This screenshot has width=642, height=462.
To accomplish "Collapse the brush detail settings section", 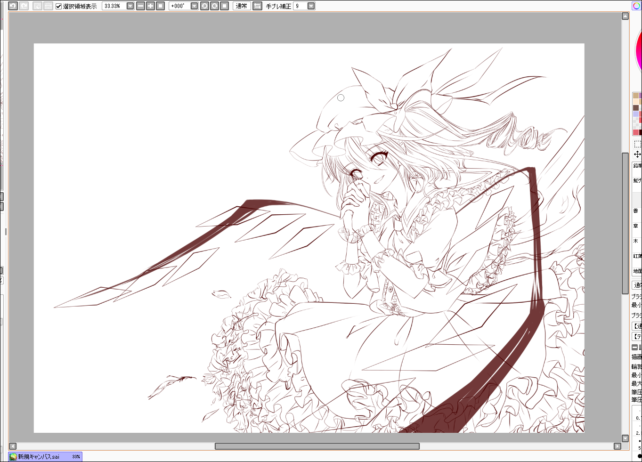I will [x=634, y=347].
